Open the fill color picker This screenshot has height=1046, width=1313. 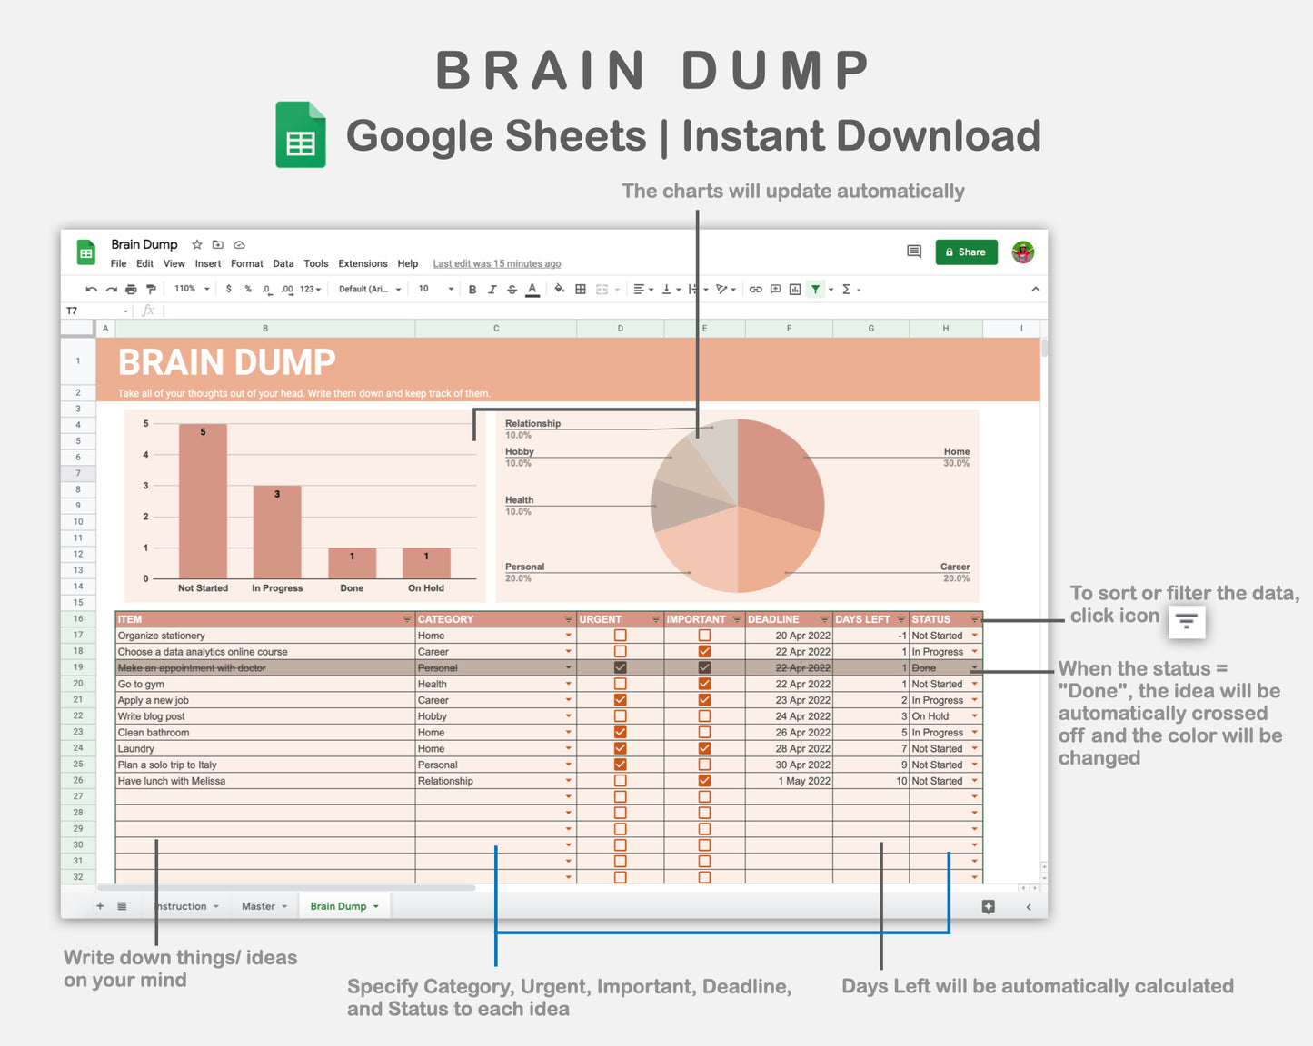pos(558,289)
